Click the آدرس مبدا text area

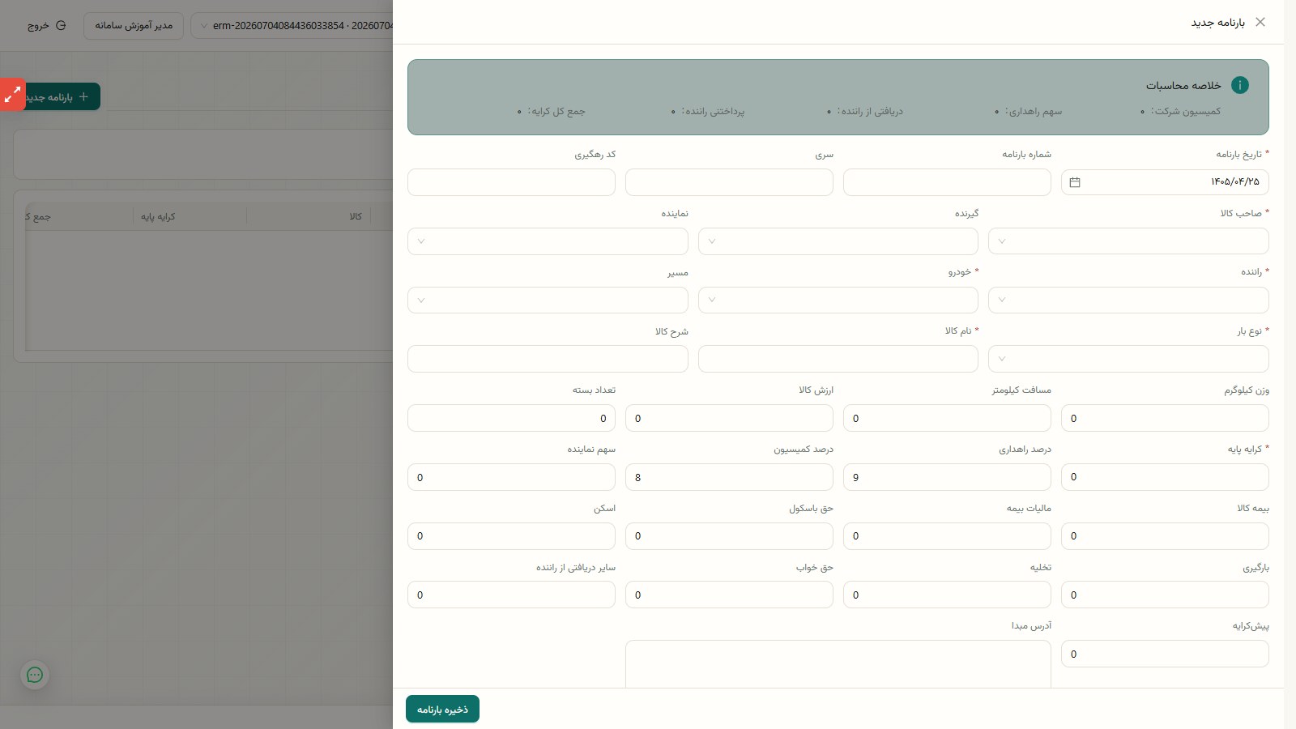[838, 664]
